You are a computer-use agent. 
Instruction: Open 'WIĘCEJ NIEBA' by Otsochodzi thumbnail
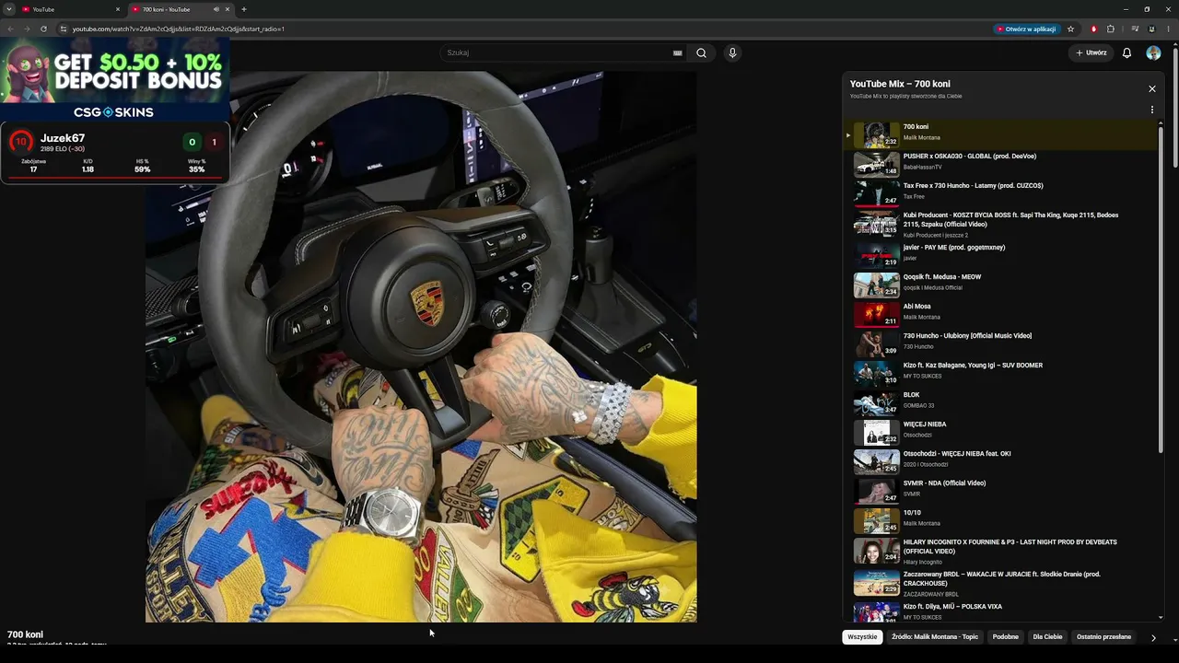tap(876, 432)
